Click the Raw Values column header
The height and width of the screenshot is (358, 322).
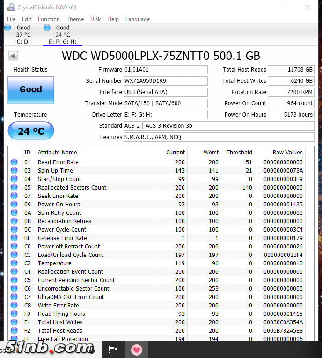point(287,153)
